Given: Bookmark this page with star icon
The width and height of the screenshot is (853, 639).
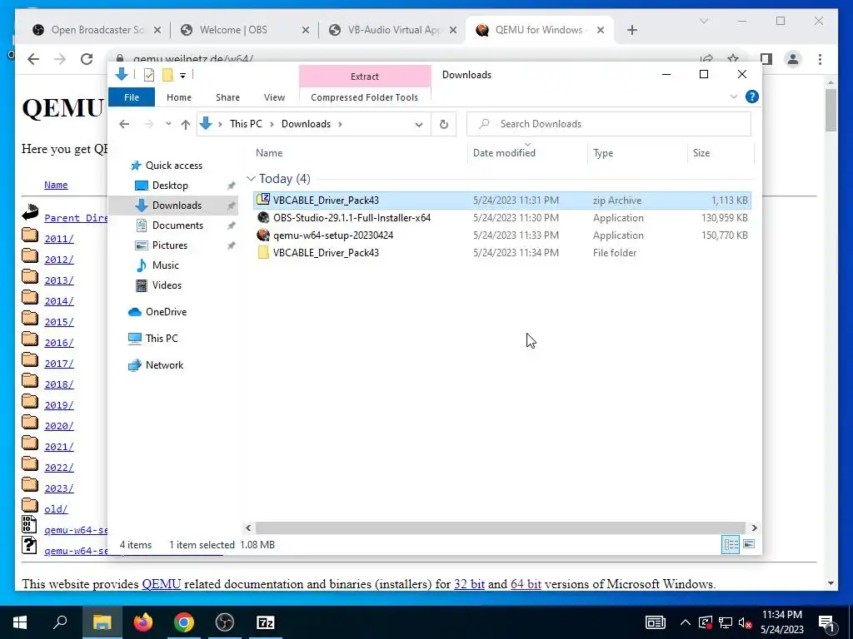Looking at the screenshot, I should (733, 59).
